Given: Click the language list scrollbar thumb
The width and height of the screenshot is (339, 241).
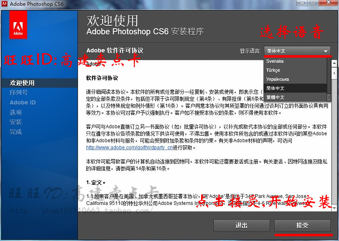Looking at the screenshot, I should [x=329, y=97].
